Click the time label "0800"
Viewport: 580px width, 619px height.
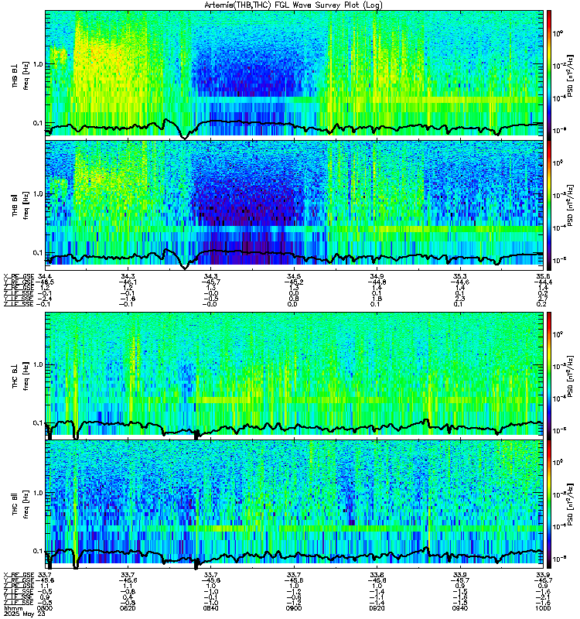(x=45, y=608)
